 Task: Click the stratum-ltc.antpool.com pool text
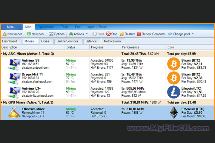[38, 96]
